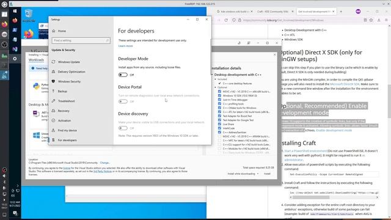Uncheck IntelliCode component
This screenshot has width=391, height=220.
coord(219,128)
